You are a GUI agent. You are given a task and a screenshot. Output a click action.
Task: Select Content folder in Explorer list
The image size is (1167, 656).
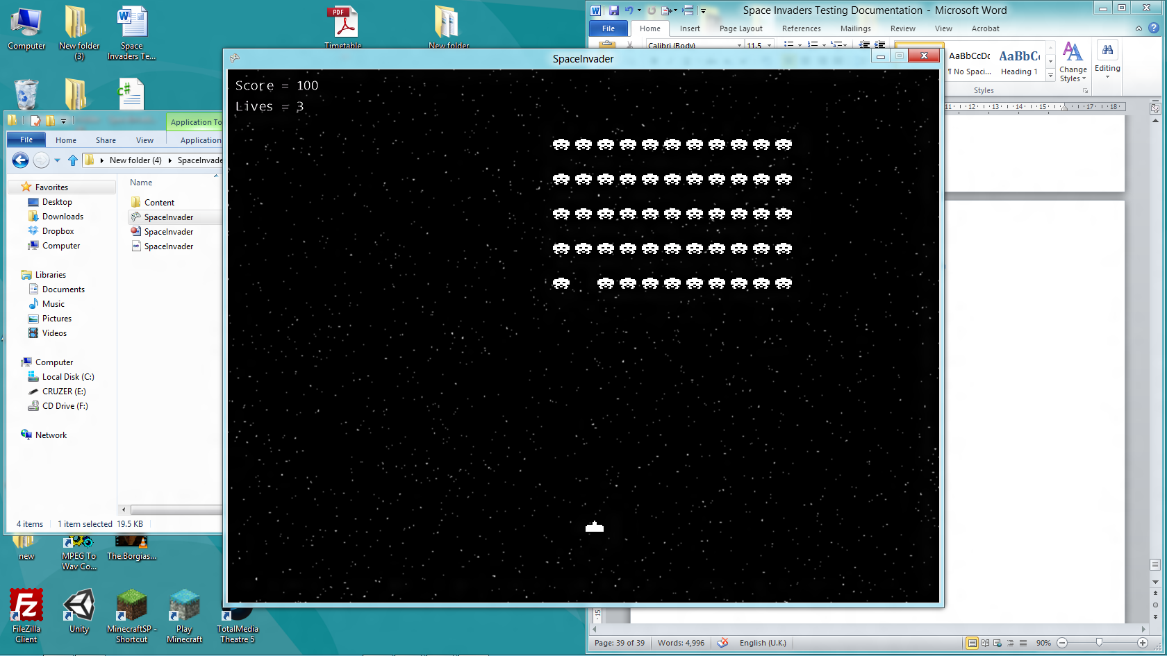click(159, 203)
